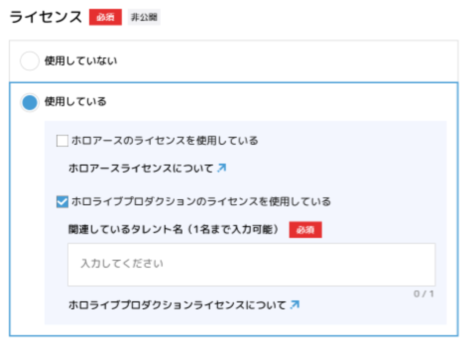
Task: Click the ホロライブプロダクションのライセンスを使用している label text
Action: (201, 202)
